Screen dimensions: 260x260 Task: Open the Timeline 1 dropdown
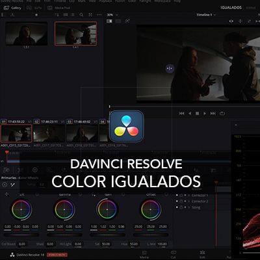tap(206, 15)
